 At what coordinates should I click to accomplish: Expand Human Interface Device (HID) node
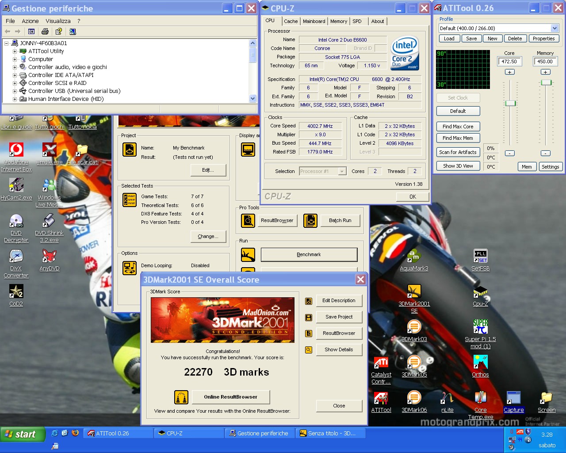(15, 99)
